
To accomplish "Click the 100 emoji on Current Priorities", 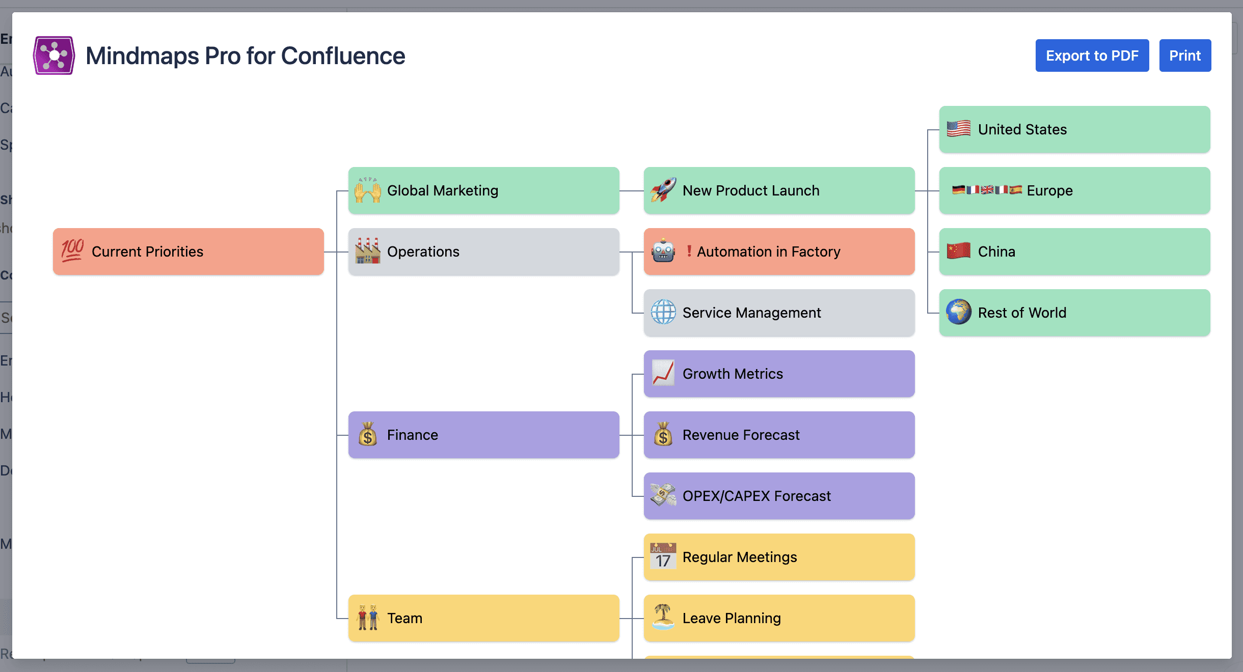I will (x=72, y=250).
